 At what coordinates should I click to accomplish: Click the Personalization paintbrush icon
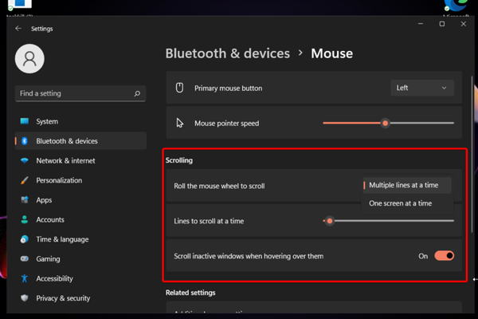(x=25, y=180)
